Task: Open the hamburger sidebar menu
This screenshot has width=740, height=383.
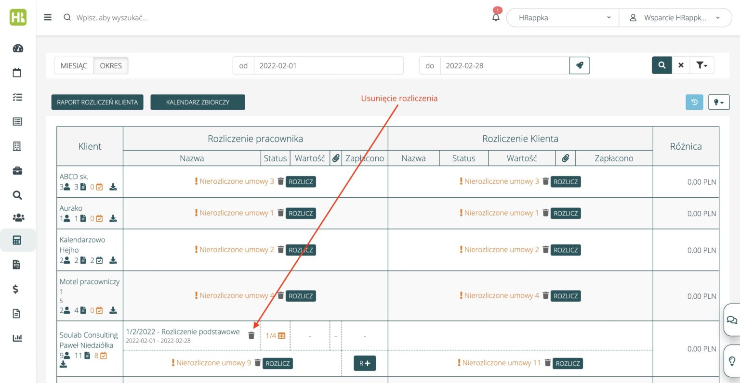Action: (48, 17)
